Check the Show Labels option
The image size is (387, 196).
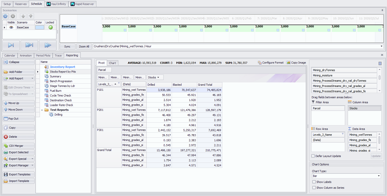314,182
